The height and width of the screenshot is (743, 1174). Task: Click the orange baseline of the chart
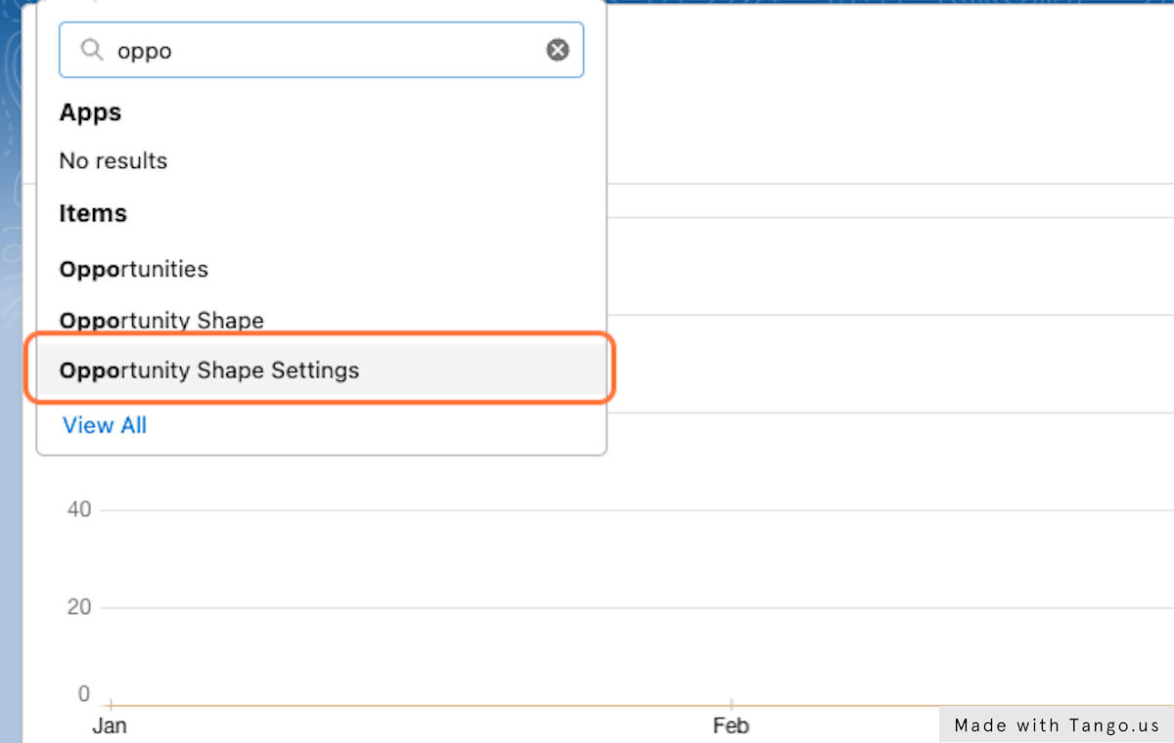coord(489,705)
